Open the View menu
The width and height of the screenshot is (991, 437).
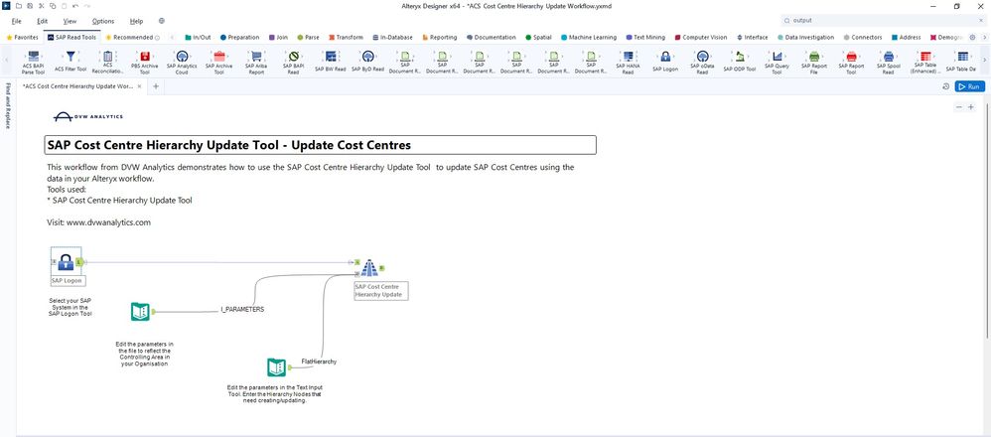click(x=71, y=21)
